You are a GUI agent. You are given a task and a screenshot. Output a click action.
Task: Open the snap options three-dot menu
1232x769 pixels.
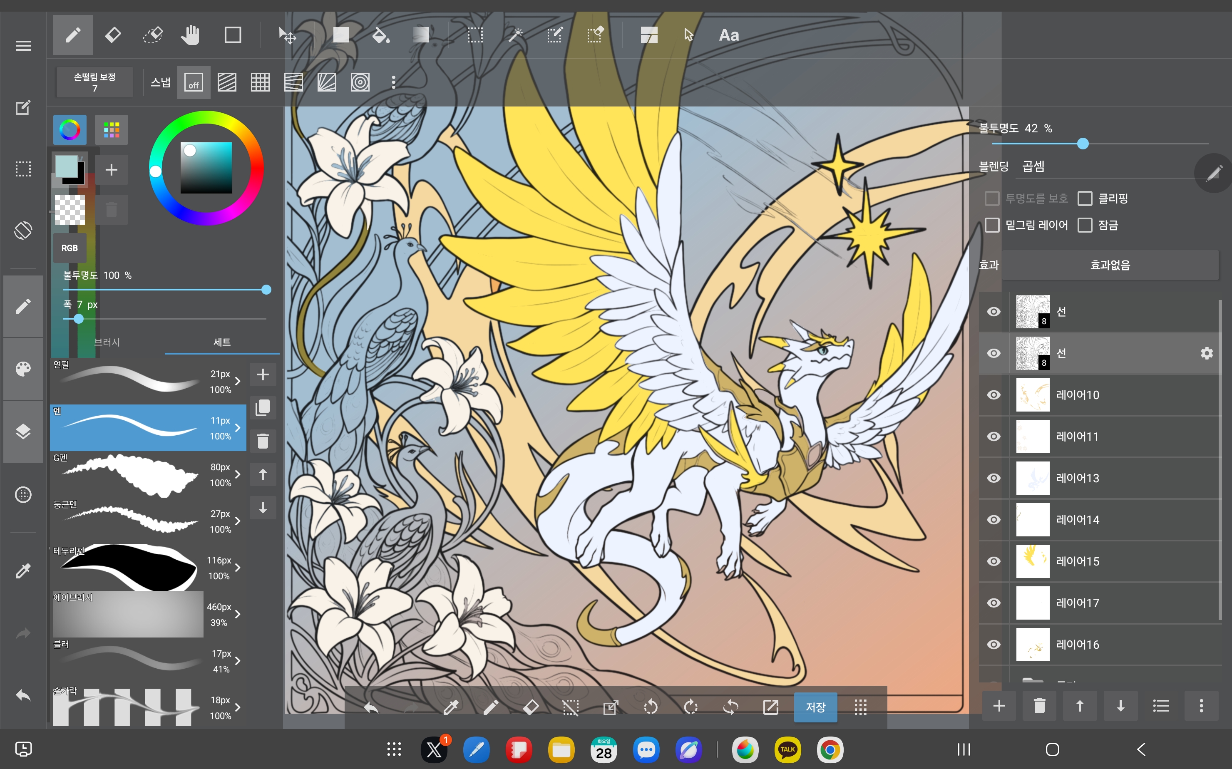[393, 82]
